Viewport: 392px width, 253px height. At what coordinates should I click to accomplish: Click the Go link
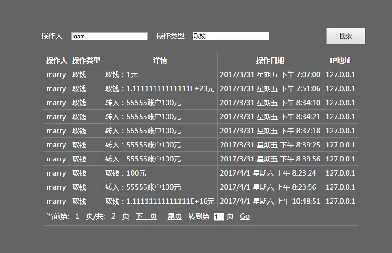pyautogui.click(x=245, y=216)
